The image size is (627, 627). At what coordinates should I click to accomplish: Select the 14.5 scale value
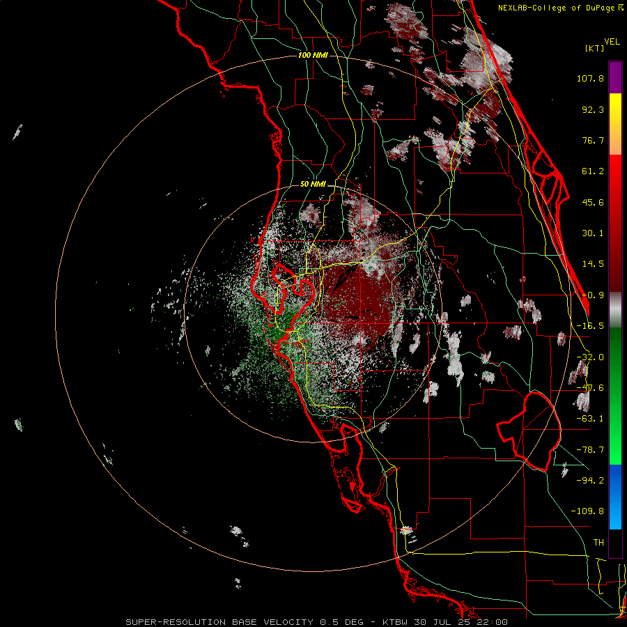tap(593, 264)
